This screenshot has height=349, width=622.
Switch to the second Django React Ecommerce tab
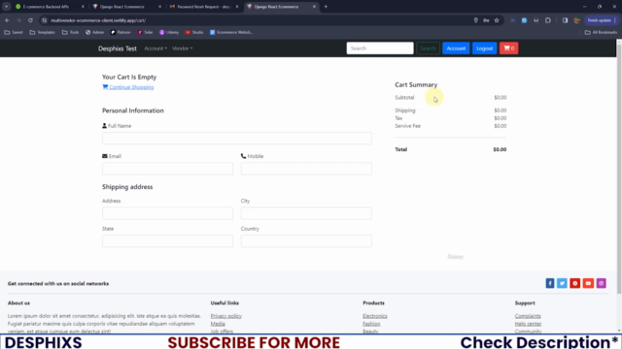click(276, 7)
